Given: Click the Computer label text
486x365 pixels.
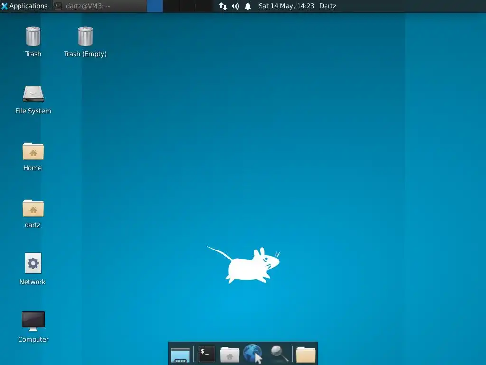Looking at the screenshot, I should pos(33,339).
